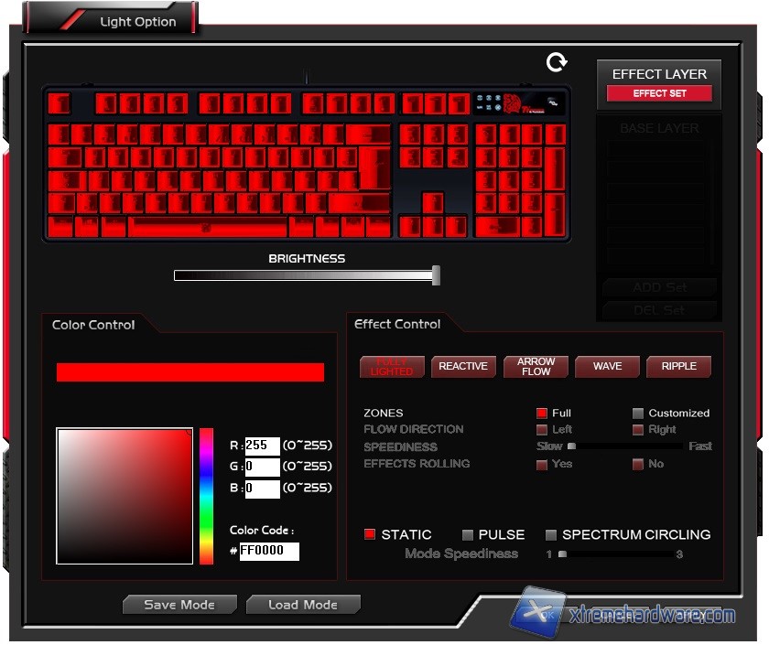Select the Ripple effect
769x645 pixels.
[678, 367]
